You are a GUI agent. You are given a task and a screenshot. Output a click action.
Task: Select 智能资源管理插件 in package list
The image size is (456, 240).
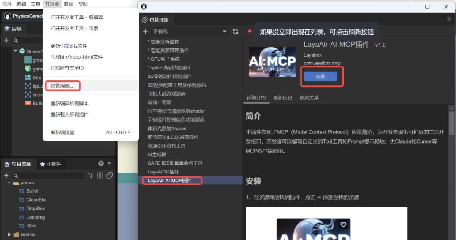click(x=190, y=51)
